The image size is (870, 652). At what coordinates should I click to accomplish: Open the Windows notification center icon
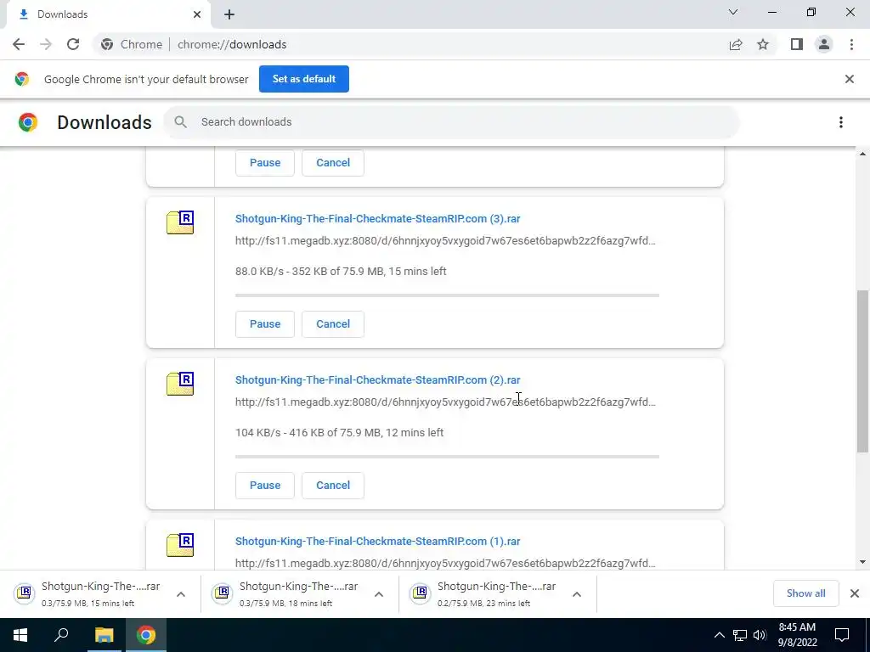click(842, 635)
